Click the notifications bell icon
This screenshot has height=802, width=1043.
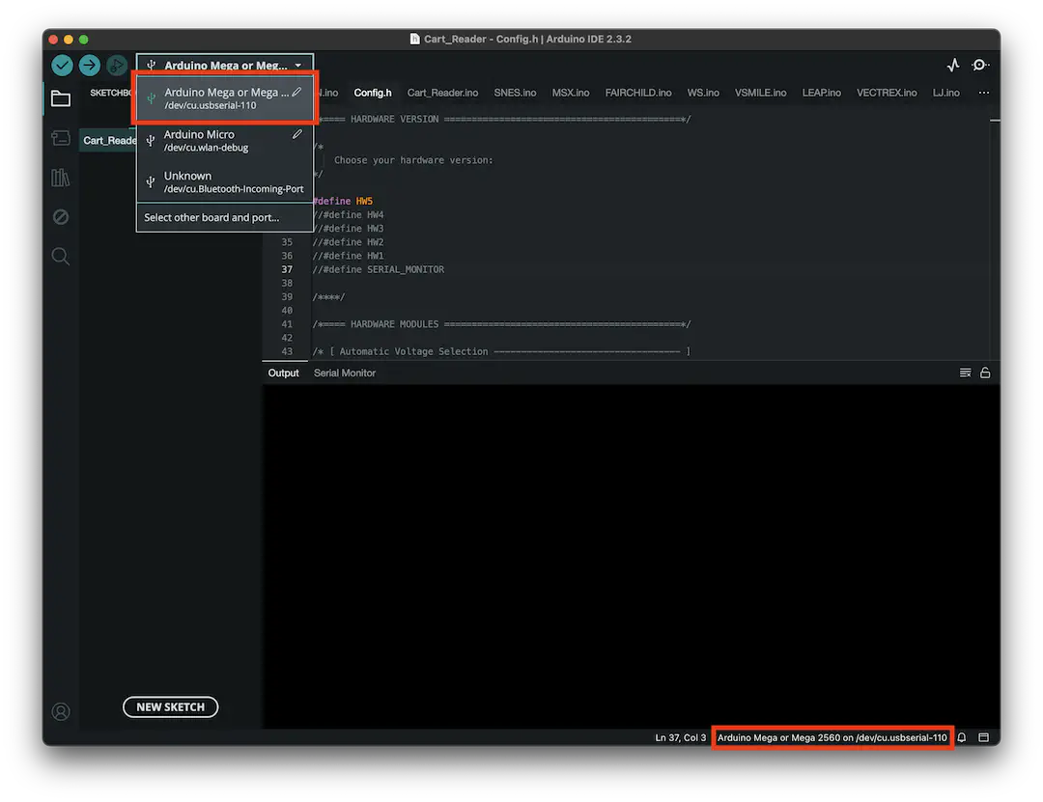(x=962, y=737)
